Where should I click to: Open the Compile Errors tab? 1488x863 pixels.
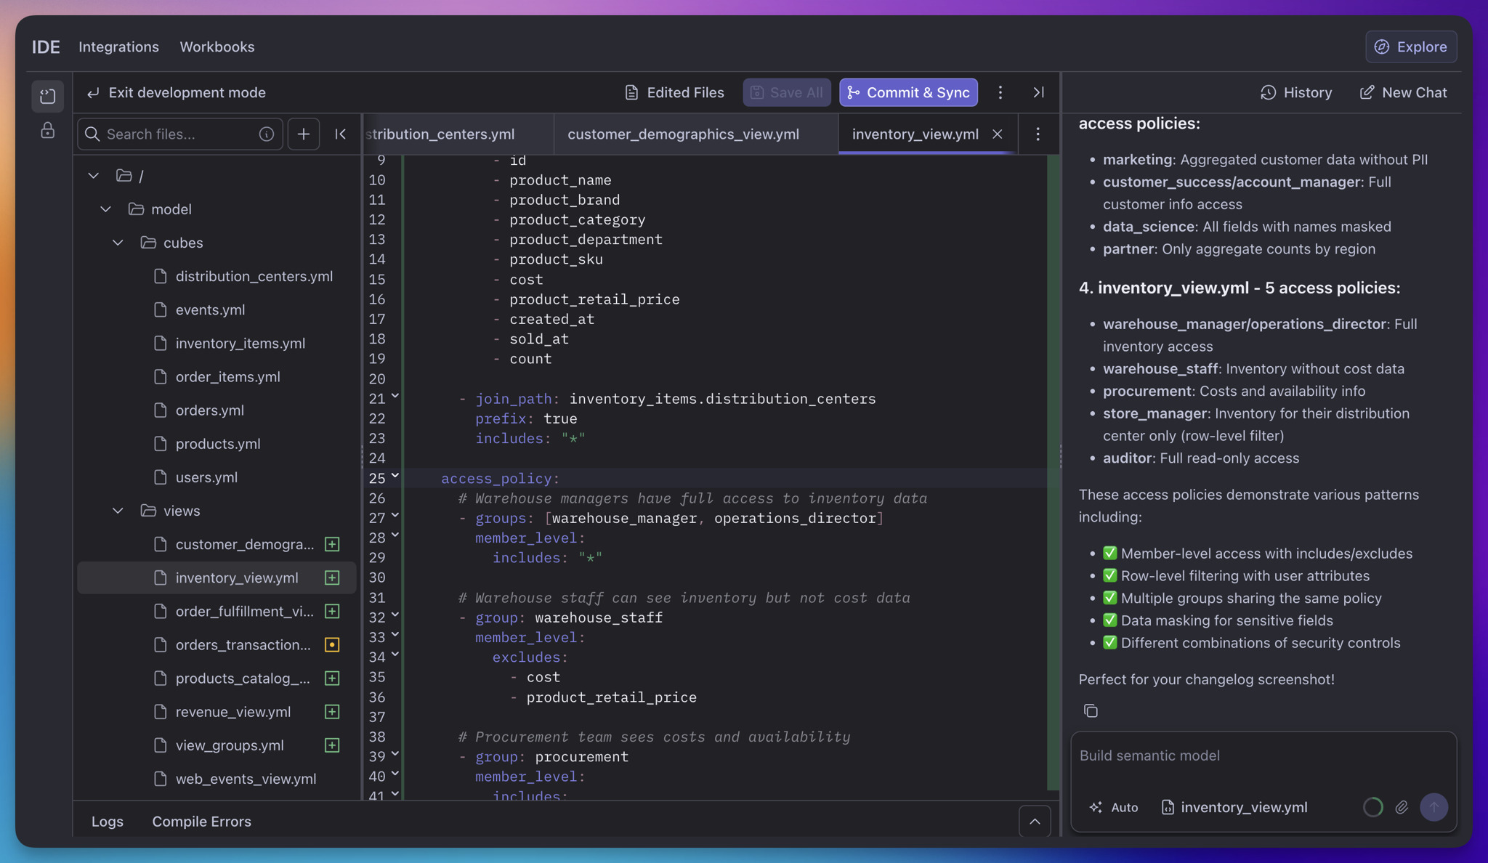pyautogui.click(x=201, y=822)
